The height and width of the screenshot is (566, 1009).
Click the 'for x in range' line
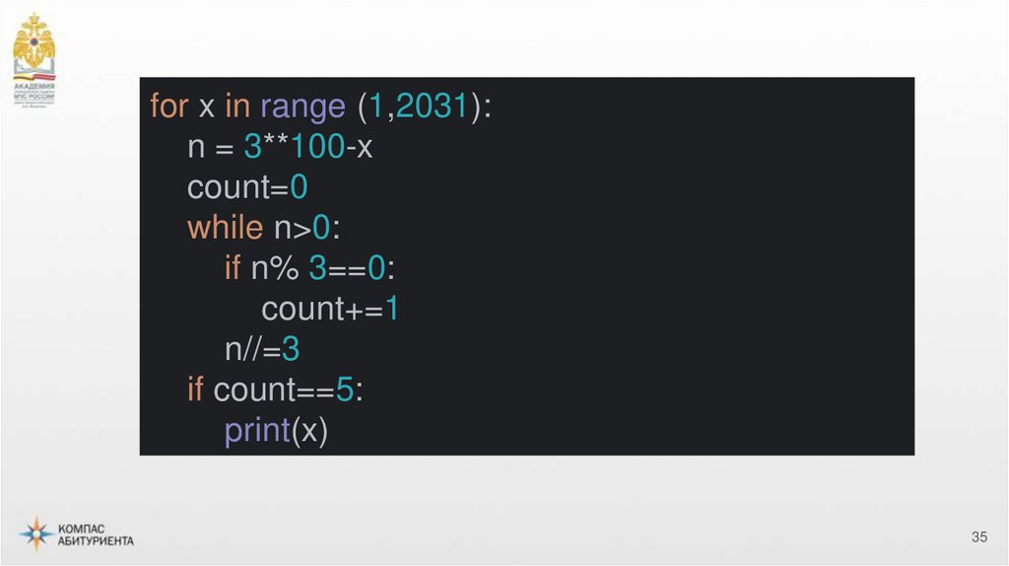pyautogui.click(x=319, y=106)
